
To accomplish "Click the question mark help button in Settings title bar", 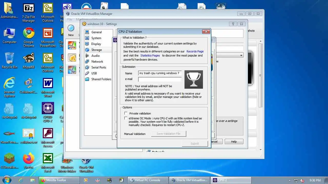I will pyautogui.click(x=233, y=24).
